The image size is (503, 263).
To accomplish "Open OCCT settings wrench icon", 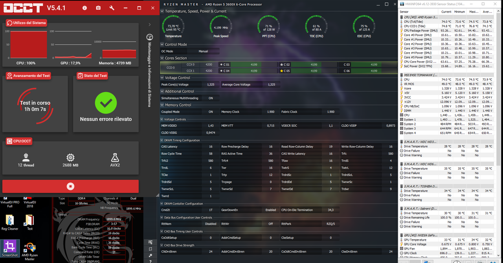I will [x=112, y=8].
